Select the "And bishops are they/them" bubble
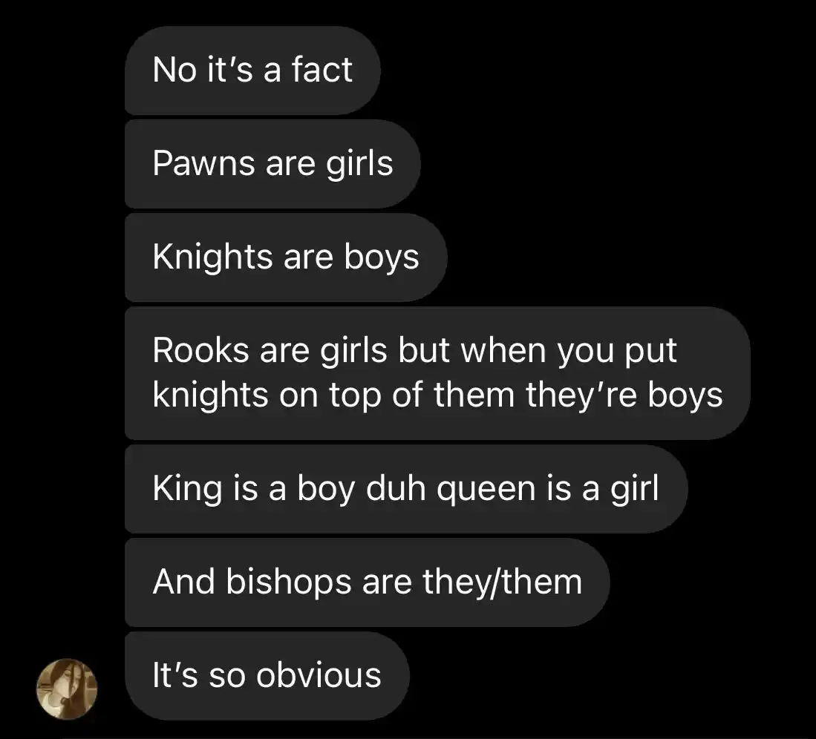816x739 pixels. 367,582
